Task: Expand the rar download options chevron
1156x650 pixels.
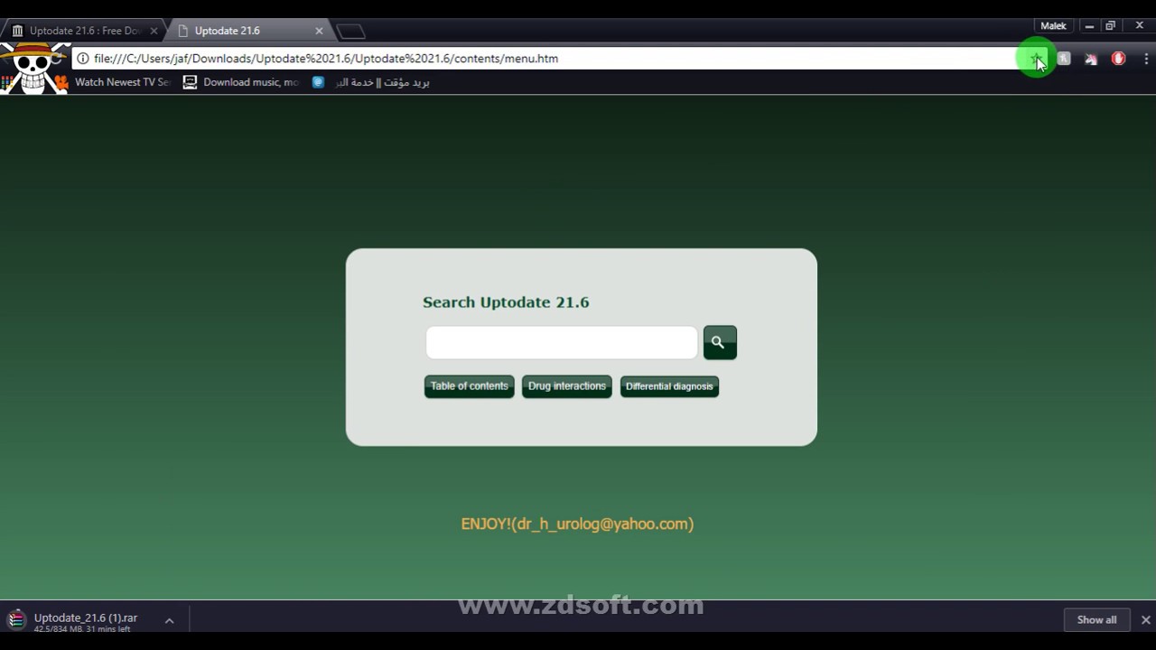Action: coord(169,620)
